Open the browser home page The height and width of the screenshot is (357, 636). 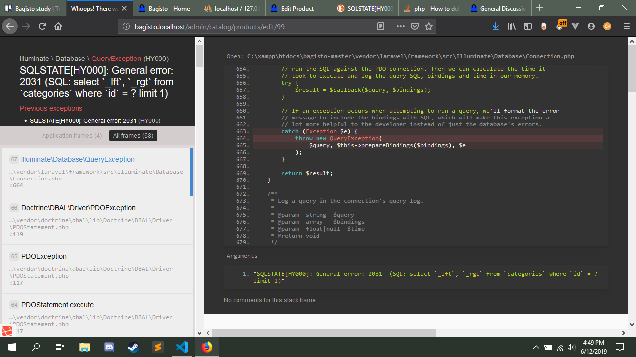(58, 26)
